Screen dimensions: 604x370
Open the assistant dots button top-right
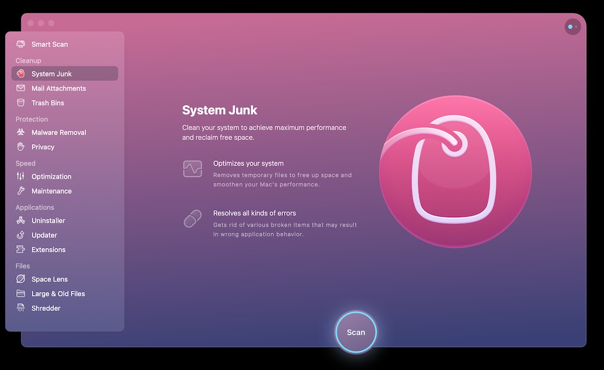(x=572, y=27)
